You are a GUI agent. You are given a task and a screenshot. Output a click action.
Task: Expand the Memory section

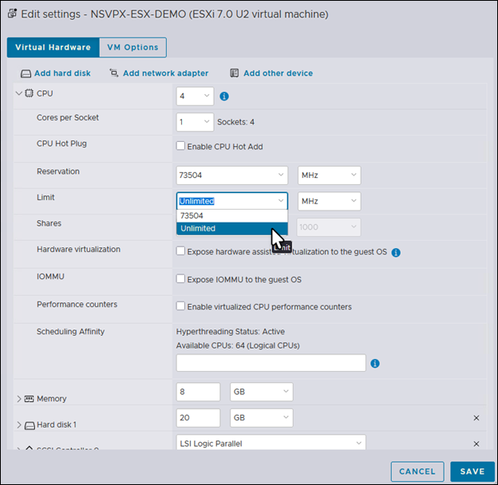[19, 398]
